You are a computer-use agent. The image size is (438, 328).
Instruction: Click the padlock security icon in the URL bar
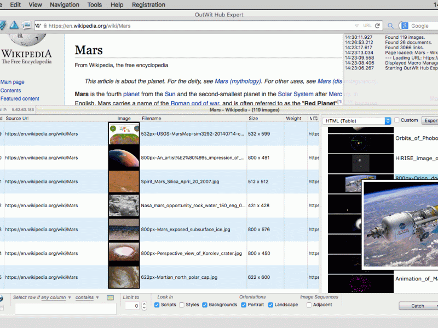pos(45,26)
